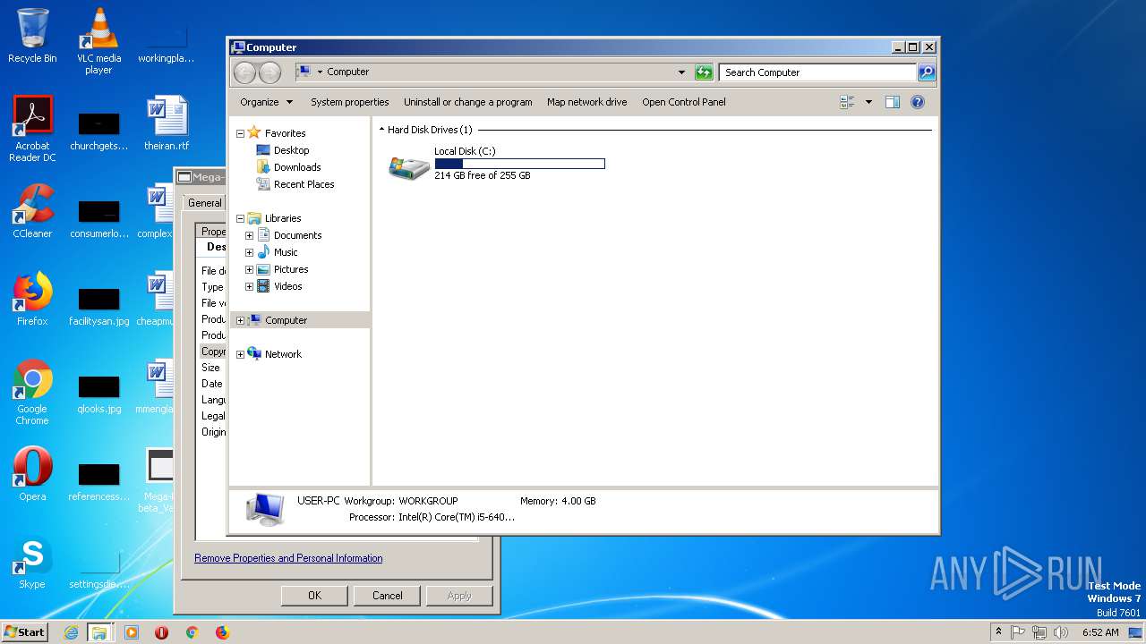Expand the Network tree node
1146x644 pixels.
[240, 354]
